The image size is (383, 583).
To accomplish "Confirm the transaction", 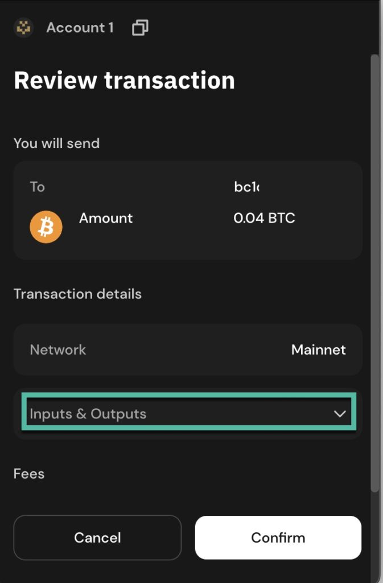I will click(x=278, y=537).
